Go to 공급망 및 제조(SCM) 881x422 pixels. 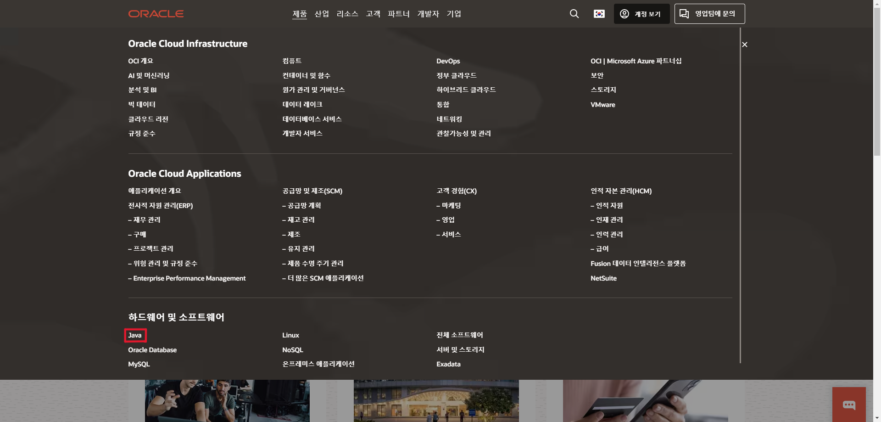[x=312, y=191]
